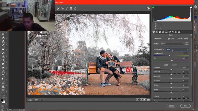198x111 pixels.
Task: Click the Blacks slider handle
Action: click(x=171, y=92)
